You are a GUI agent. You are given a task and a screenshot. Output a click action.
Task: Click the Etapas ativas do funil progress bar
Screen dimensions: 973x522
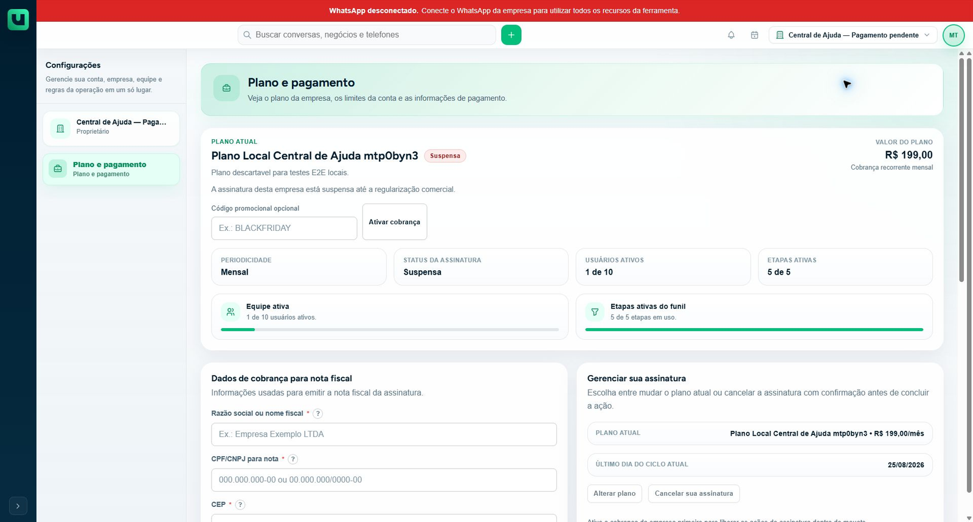click(x=754, y=329)
